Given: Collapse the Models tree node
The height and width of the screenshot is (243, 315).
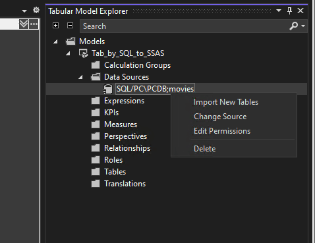Looking at the screenshot, I should pyautogui.click(x=55, y=41).
